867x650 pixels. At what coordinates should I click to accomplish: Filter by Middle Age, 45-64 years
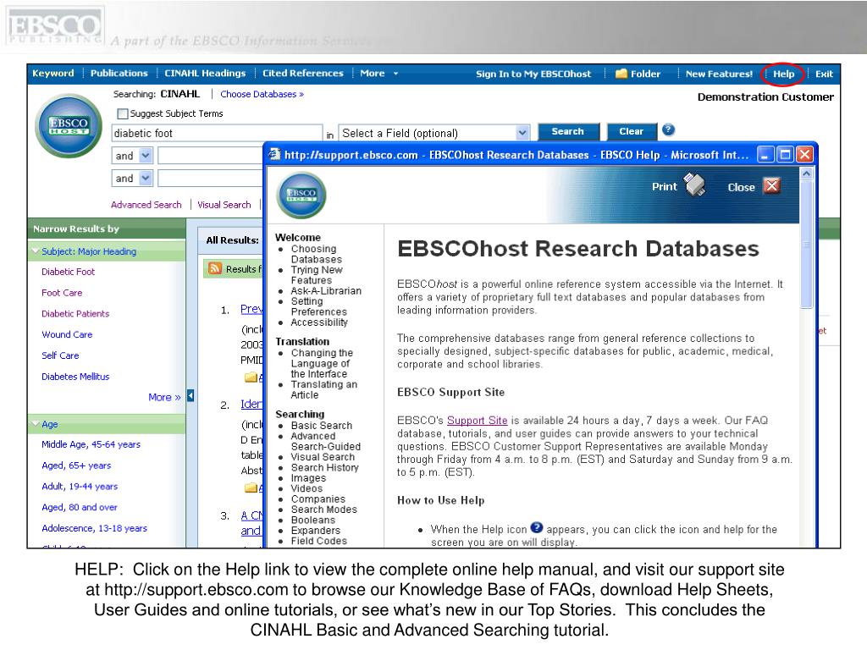[91, 444]
